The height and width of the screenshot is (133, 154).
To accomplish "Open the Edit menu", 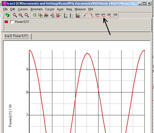I will tap(13, 9).
